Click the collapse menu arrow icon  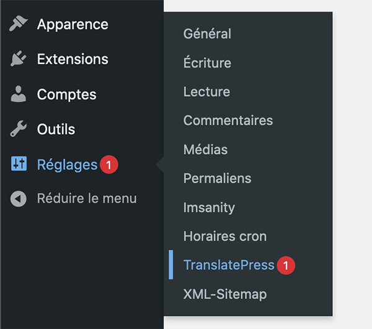[x=19, y=199]
